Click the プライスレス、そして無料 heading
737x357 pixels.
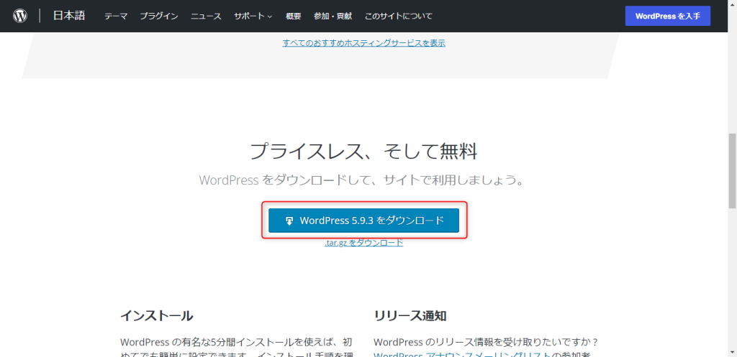(363, 152)
